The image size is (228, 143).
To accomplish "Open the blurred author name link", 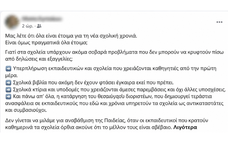I will tap(42, 19).
